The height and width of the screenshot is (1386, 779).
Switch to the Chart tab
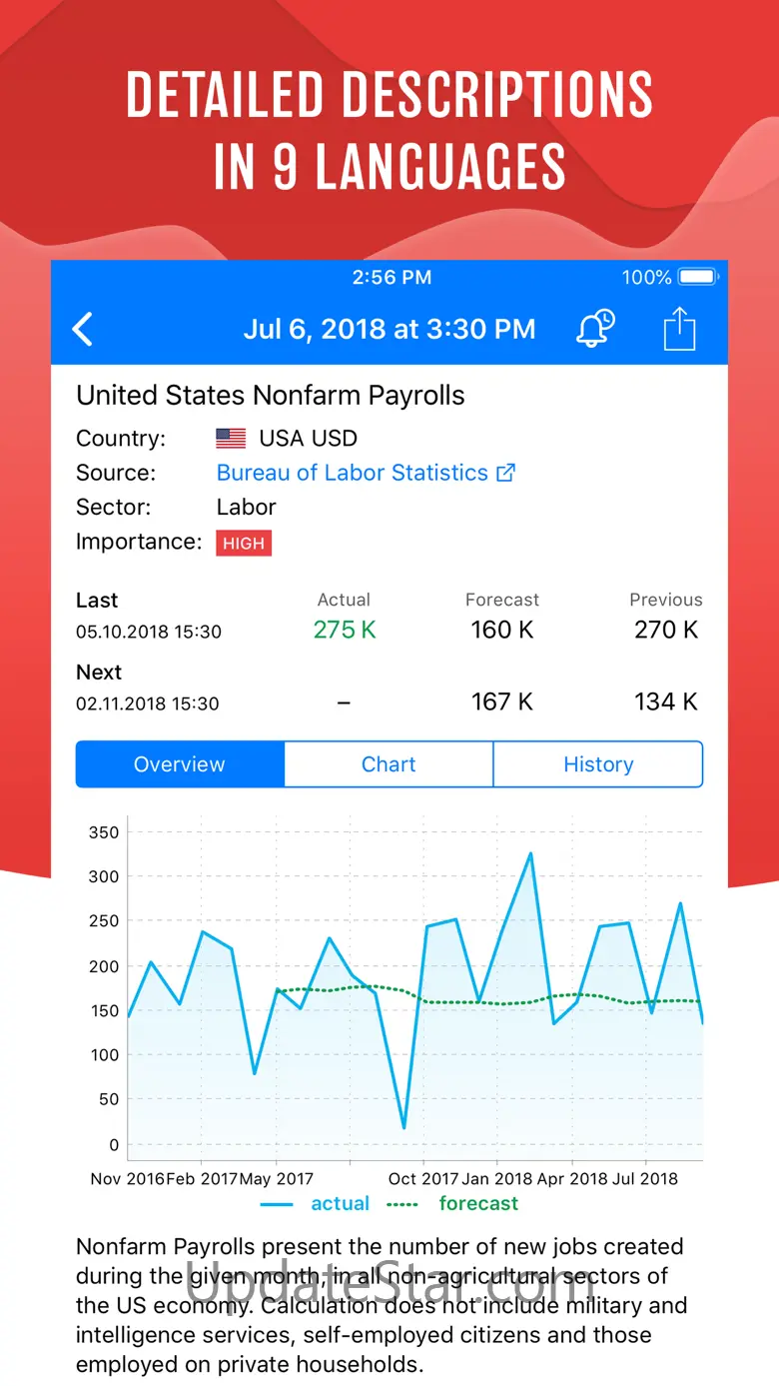tap(389, 764)
